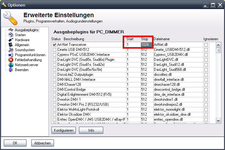This screenshot has width=225, height=150.
Task: Enable the DMXControl Bridge plugin checkbox
Action: tap(54, 90)
